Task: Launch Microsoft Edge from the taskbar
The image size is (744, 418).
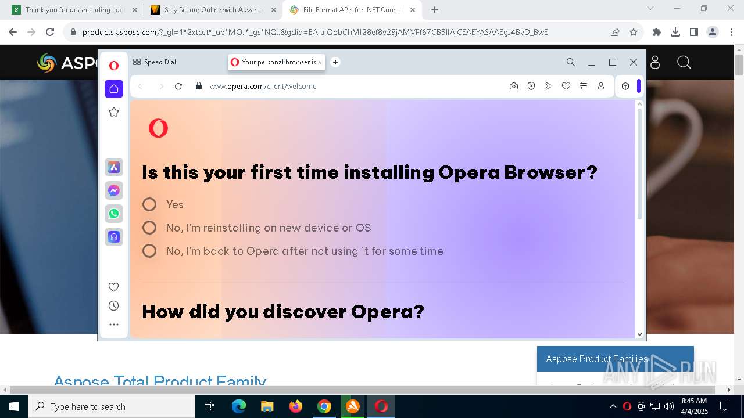Action: [239, 406]
